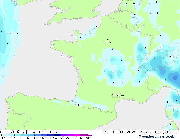
Task: Click the 8 mm precipitation value
Action: coord(164,69)
